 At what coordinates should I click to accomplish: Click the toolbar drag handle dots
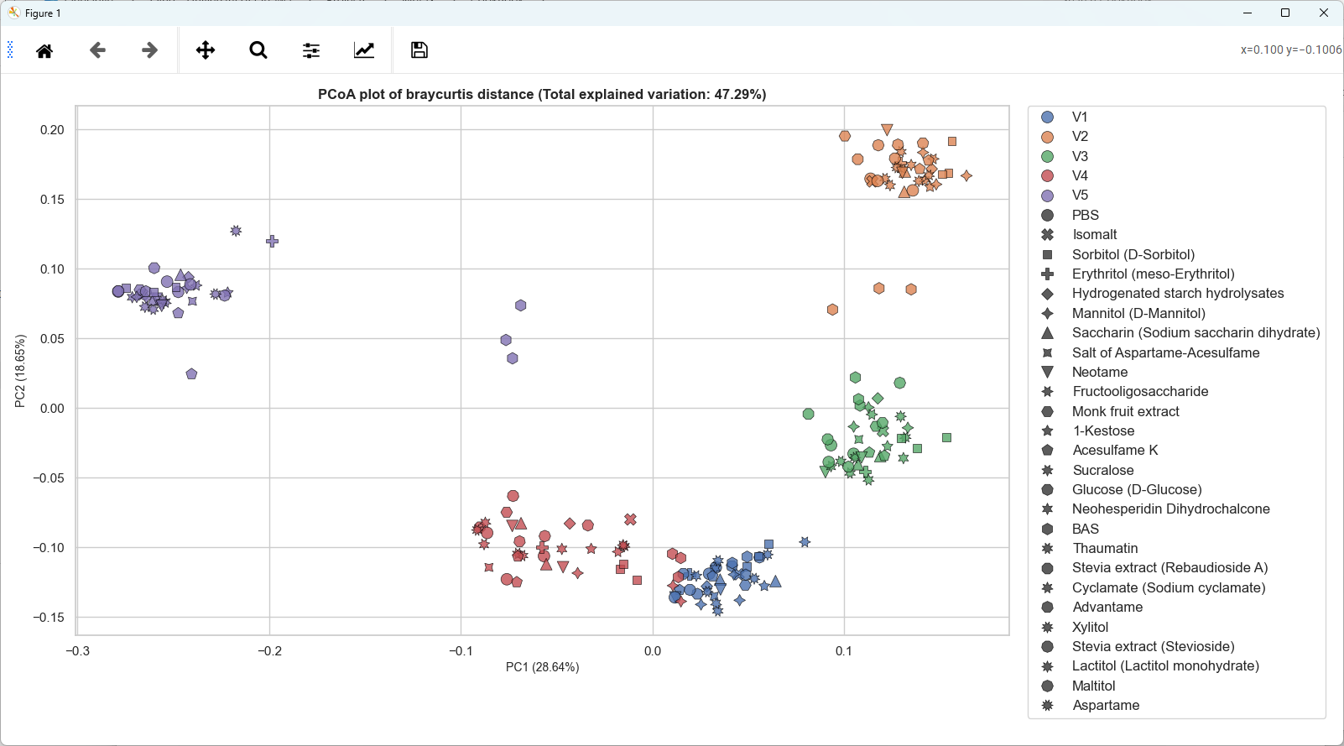pos(10,50)
